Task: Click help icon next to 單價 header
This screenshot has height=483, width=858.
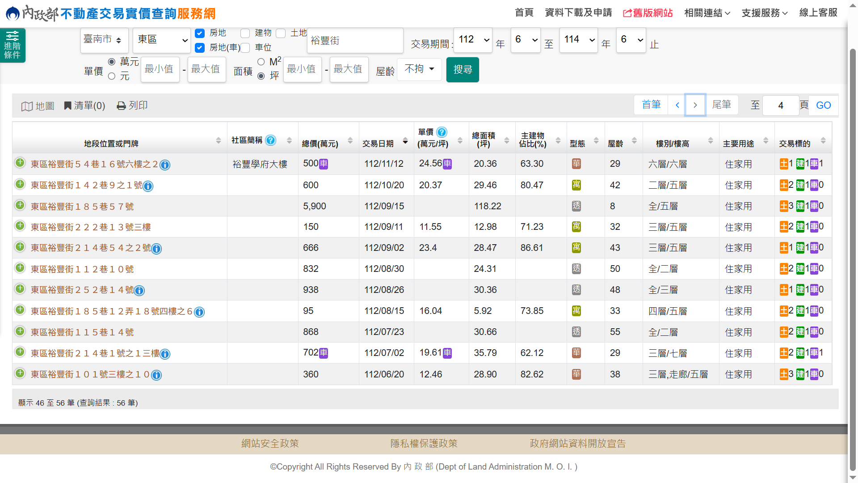Action: tap(442, 132)
